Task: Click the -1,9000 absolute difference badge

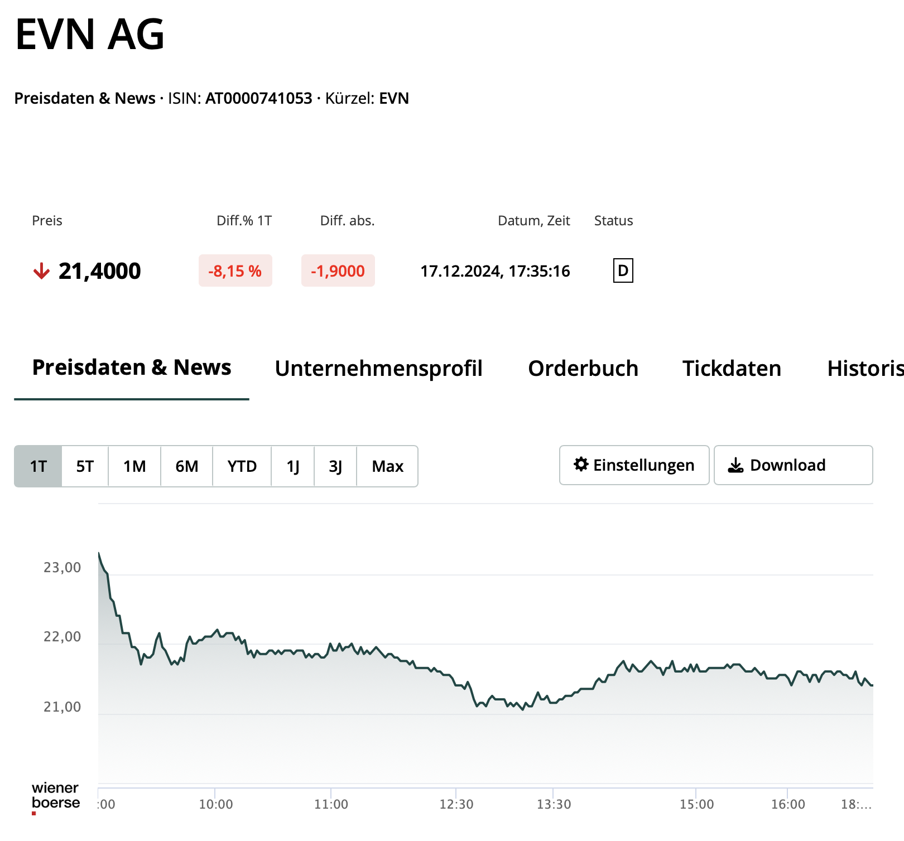Action: 338,271
